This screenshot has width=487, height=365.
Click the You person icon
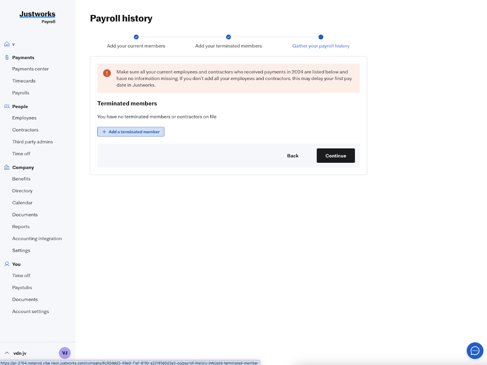coord(7,264)
